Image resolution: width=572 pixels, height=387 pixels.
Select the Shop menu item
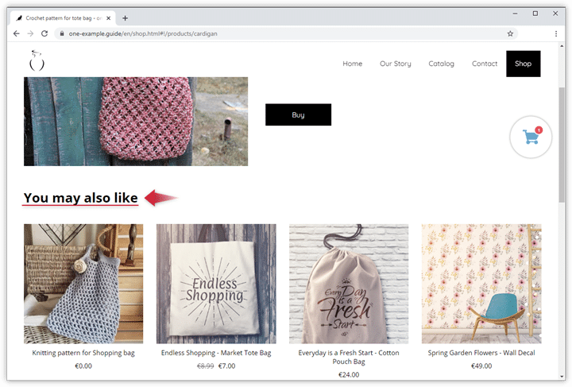click(523, 64)
